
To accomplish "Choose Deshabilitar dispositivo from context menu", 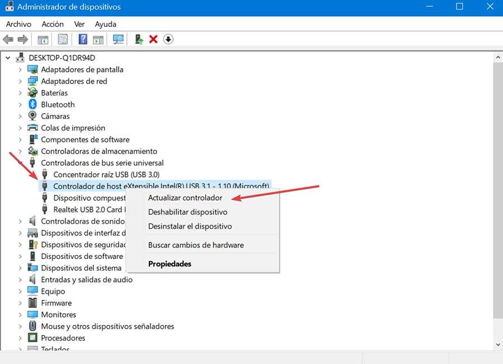I will 188,212.
